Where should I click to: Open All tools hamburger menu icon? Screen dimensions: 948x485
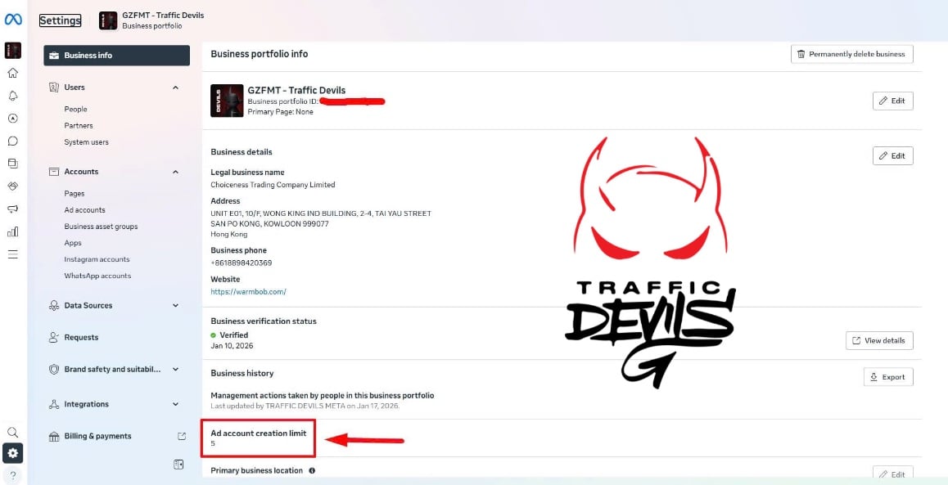(13, 254)
